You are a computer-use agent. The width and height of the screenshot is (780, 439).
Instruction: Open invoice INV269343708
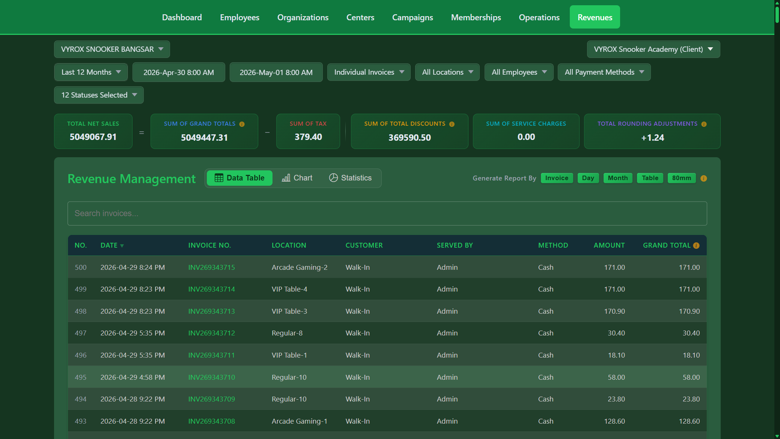(212, 421)
